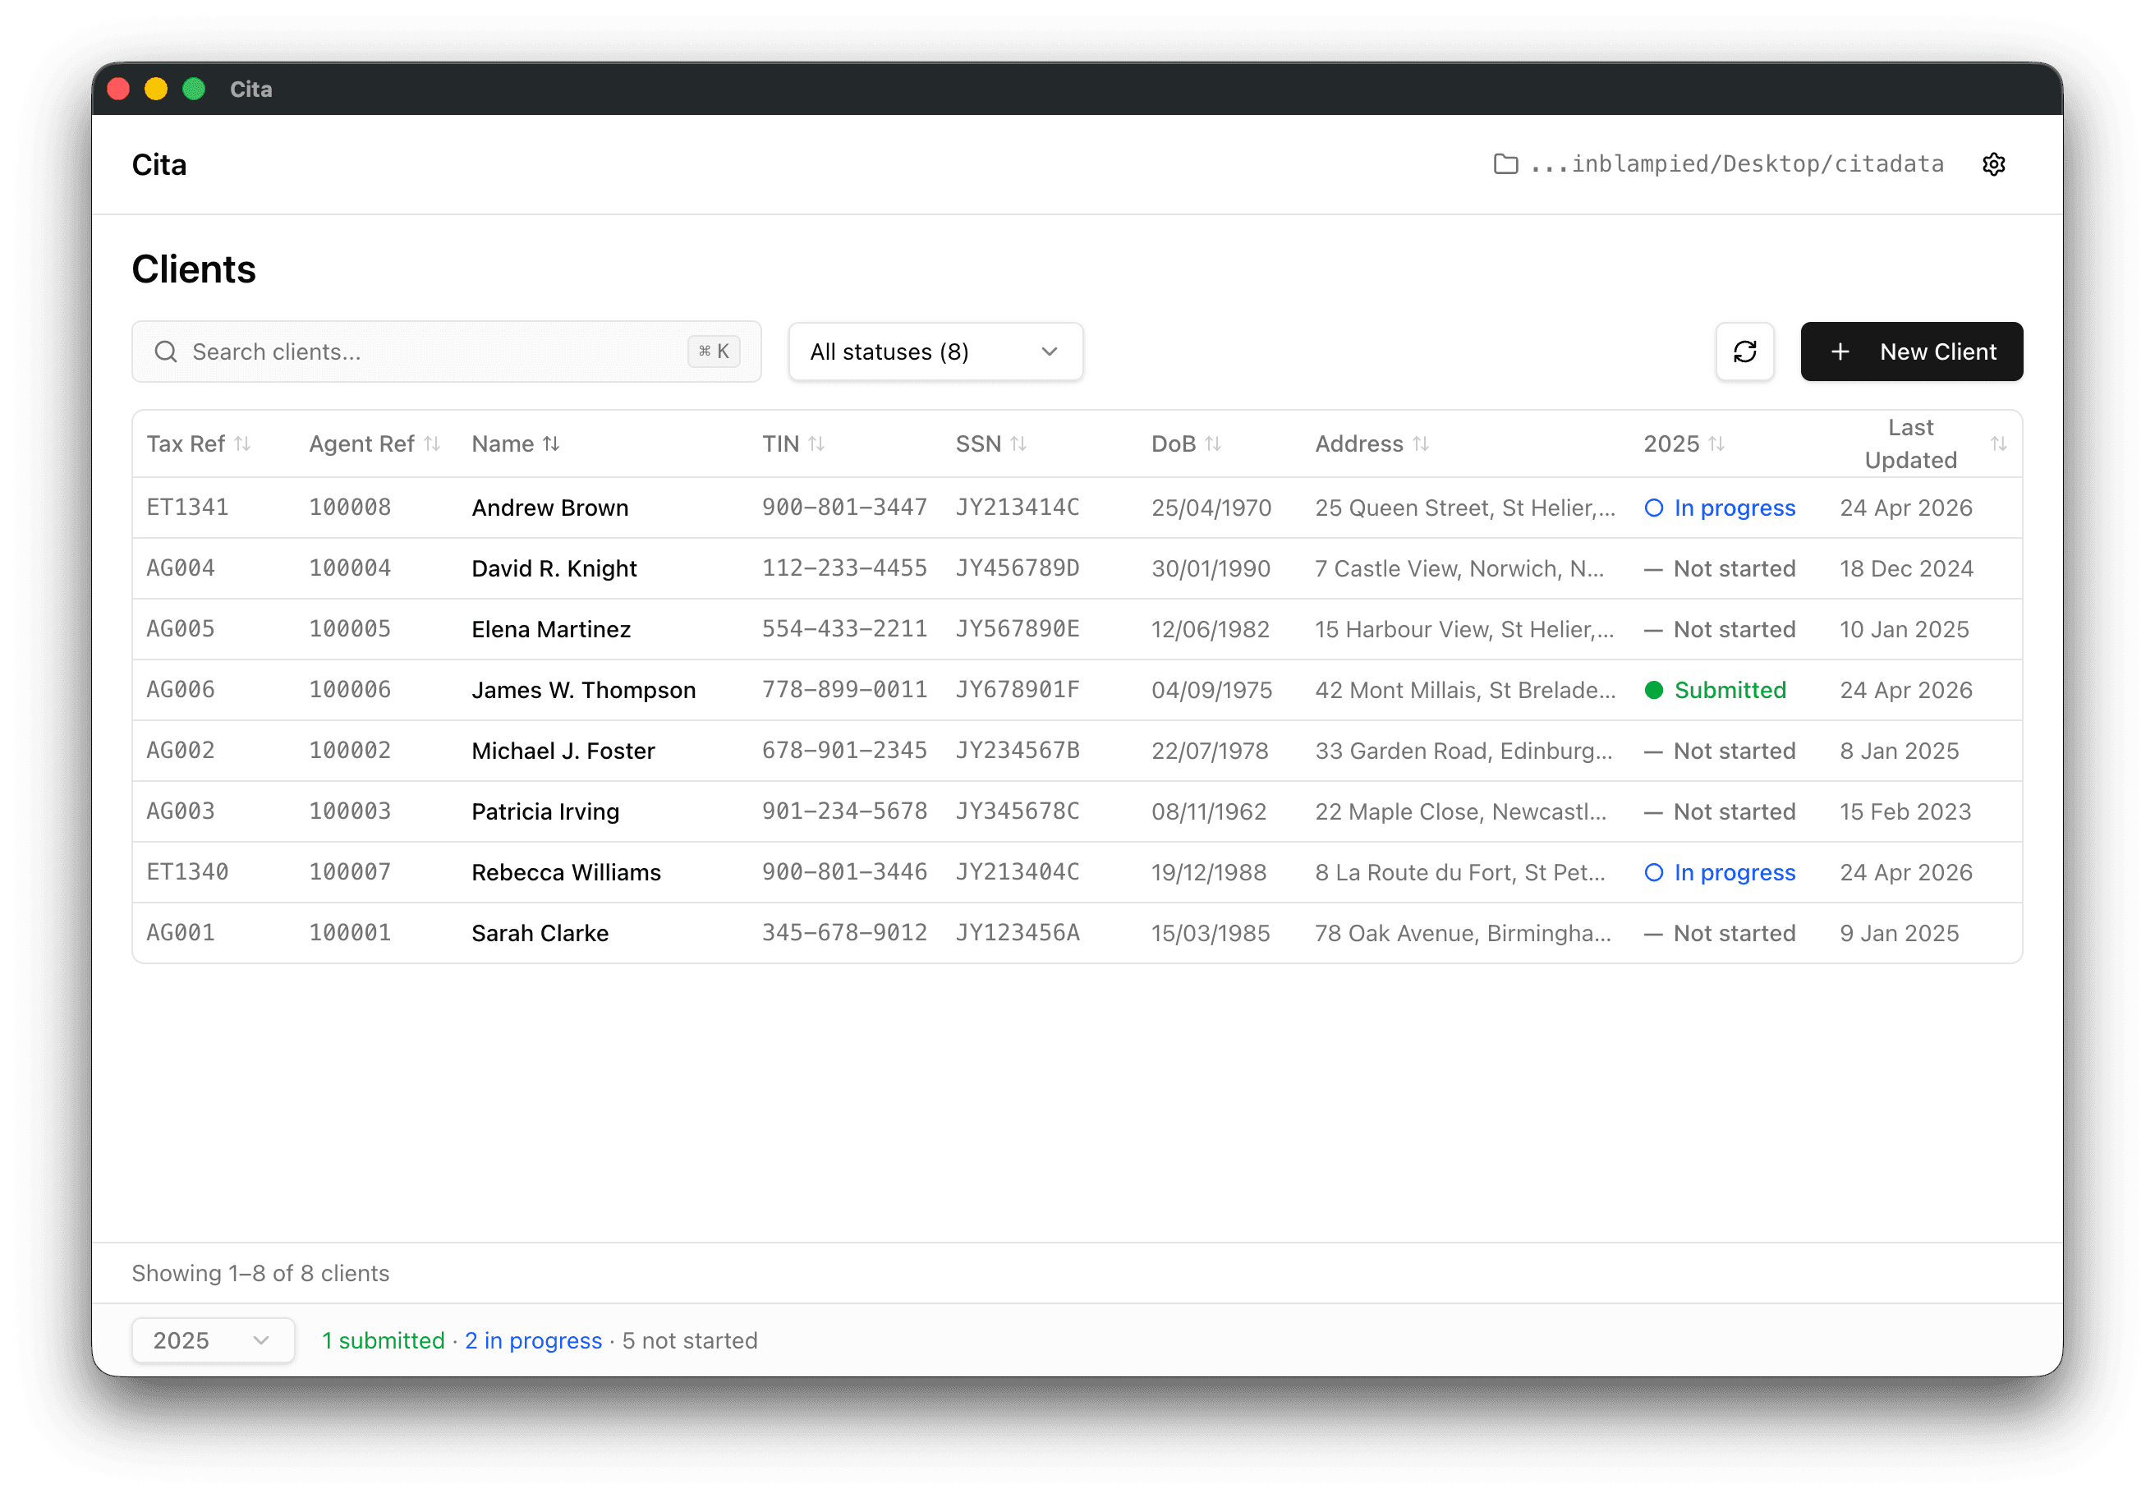Screen dimensions: 2155x1498
Task: Click the citadata folder path
Action: coord(1736,164)
